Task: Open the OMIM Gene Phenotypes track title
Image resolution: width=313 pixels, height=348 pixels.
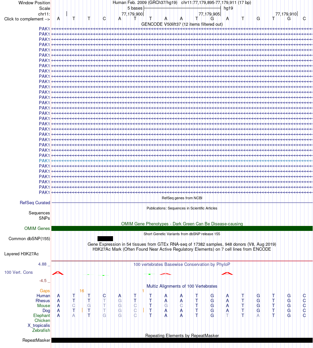Action: [182, 224]
